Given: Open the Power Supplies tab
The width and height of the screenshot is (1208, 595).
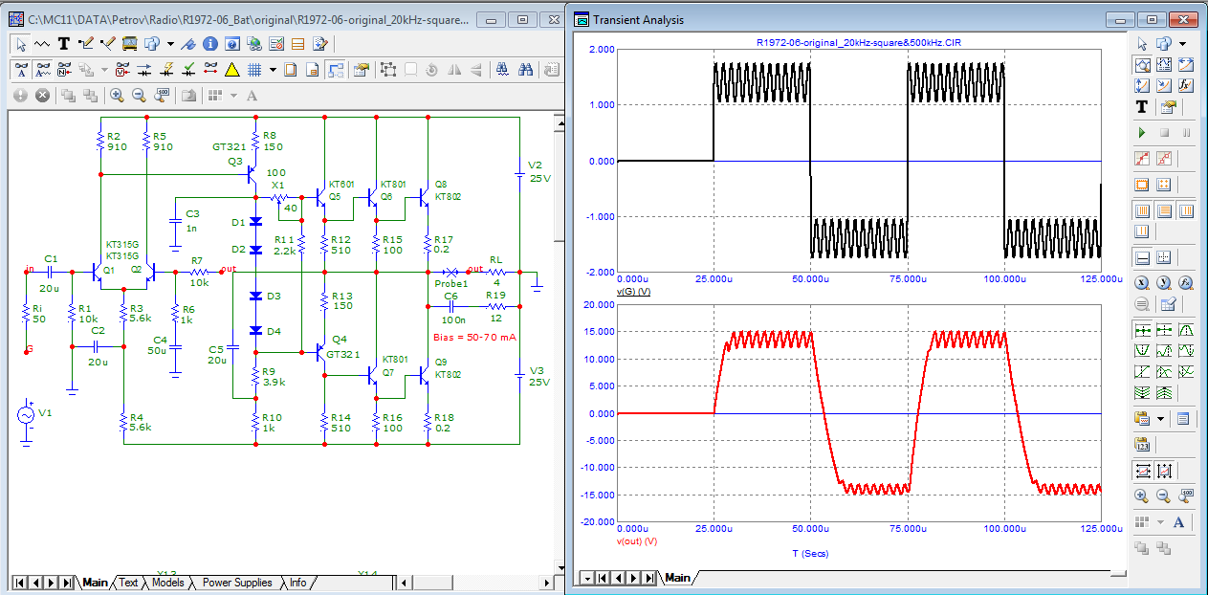Looking at the screenshot, I should (x=236, y=583).
